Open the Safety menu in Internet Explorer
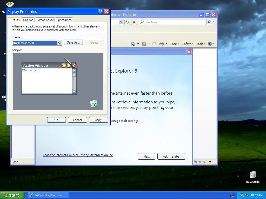Image resolution: width=266 pixels, height=199 pixels. [188, 44]
